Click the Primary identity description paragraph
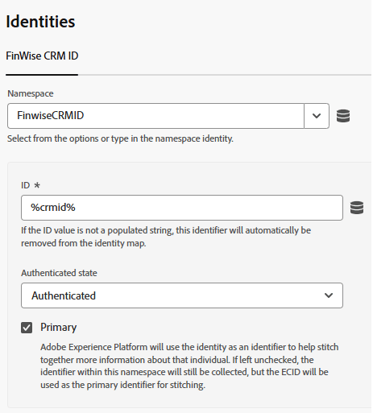 (x=189, y=366)
